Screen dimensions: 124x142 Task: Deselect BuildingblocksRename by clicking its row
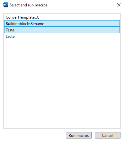pyautogui.click(x=62, y=23)
